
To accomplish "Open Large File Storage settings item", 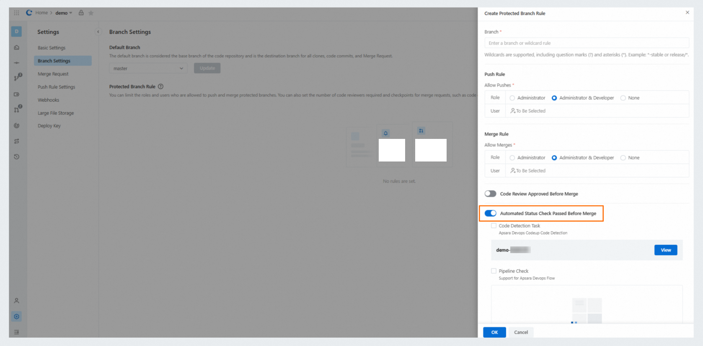I will click(63, 113).
